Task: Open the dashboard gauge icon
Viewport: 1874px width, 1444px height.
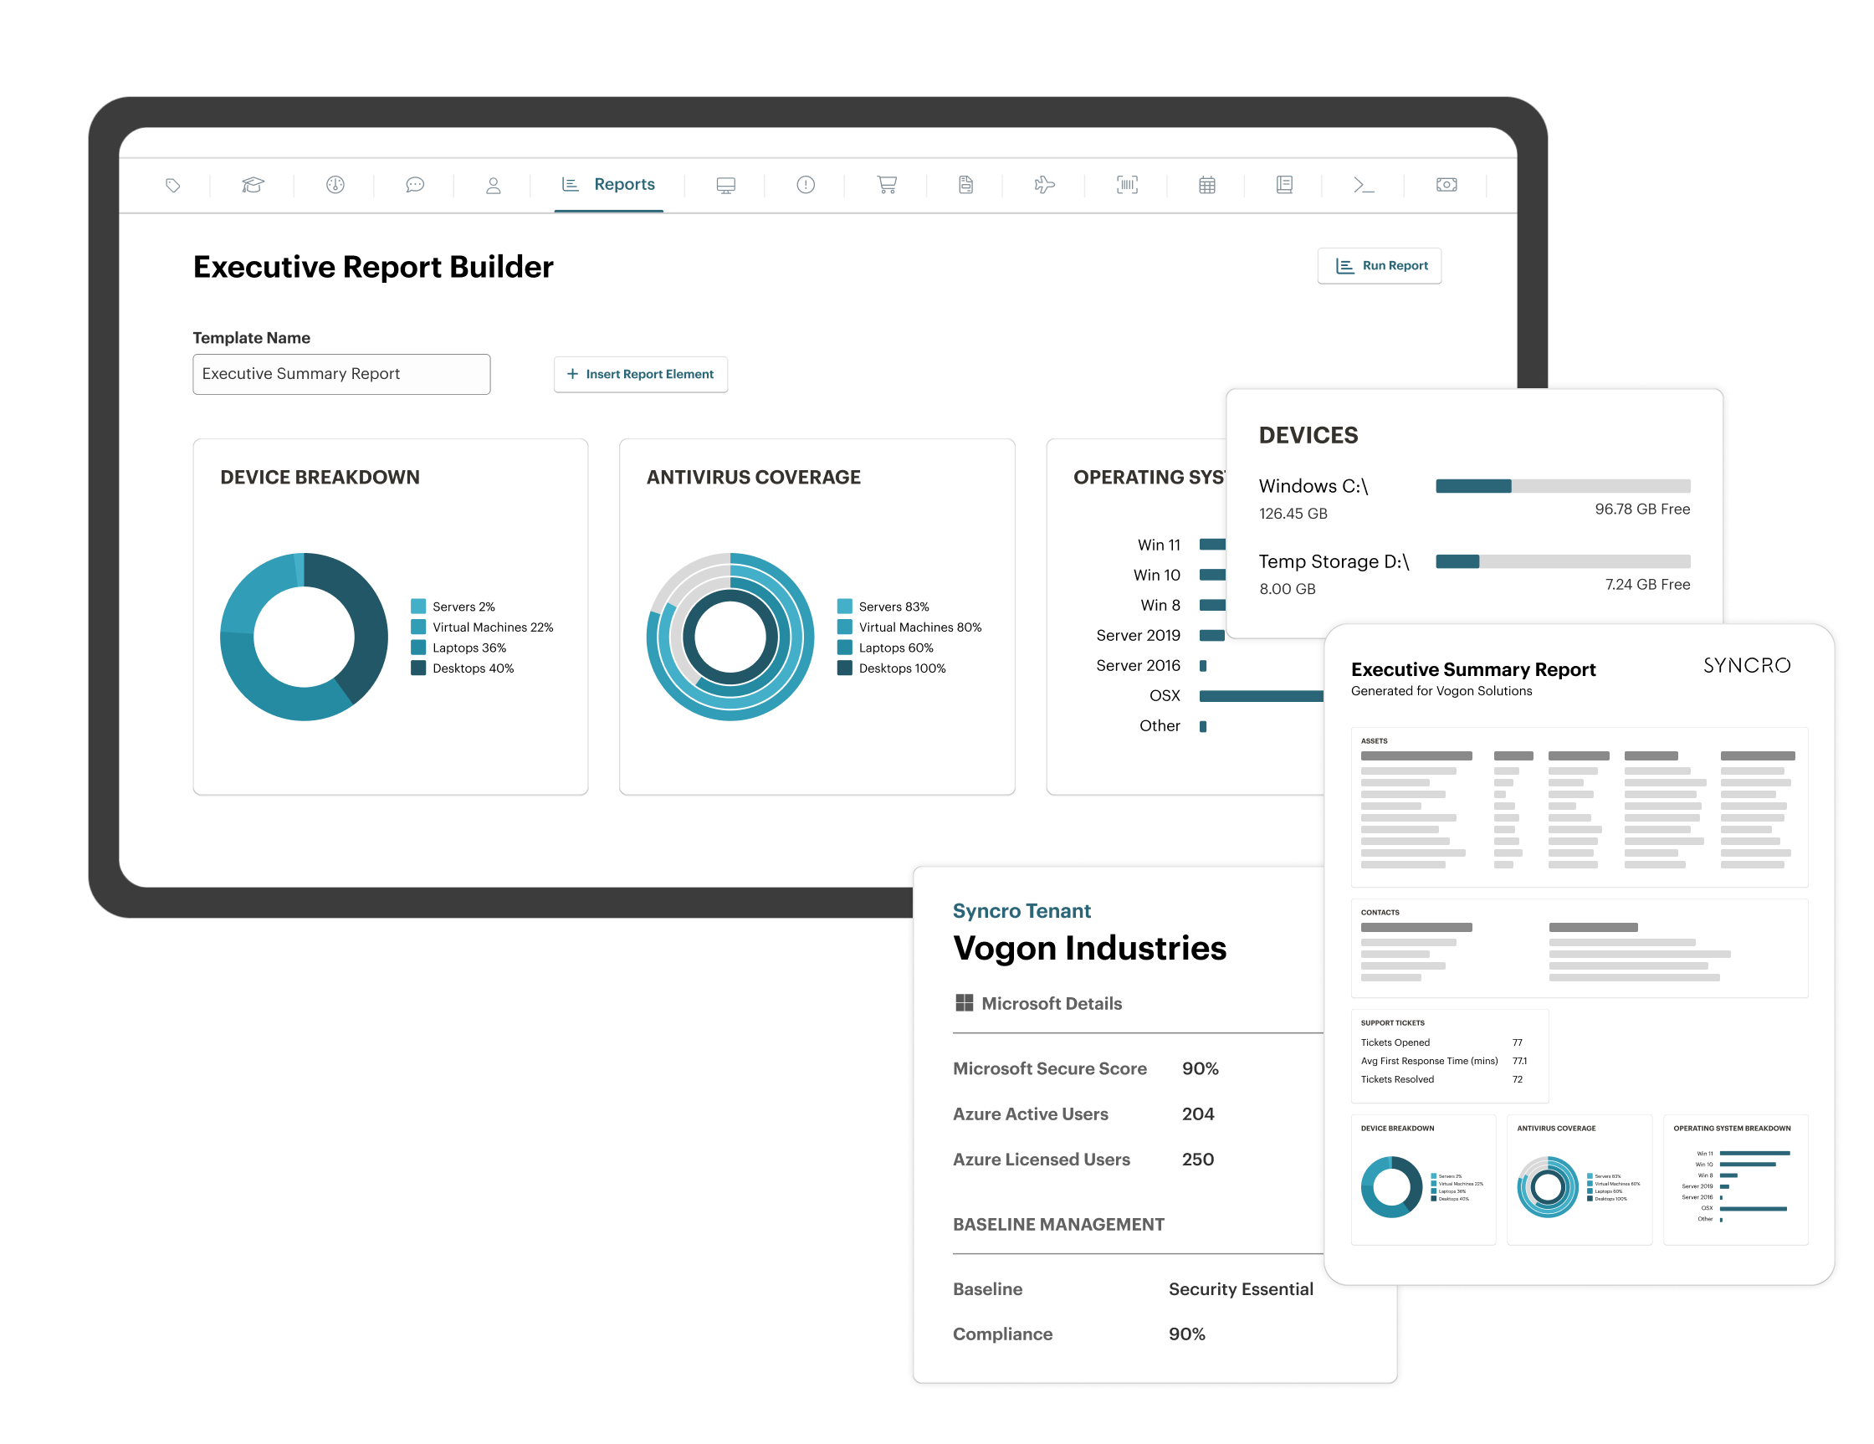Action: coord(335,184)
